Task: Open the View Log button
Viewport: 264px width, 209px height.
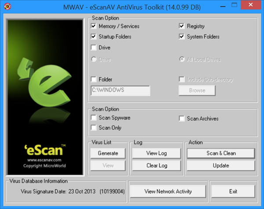Action: tap(157, 153)
